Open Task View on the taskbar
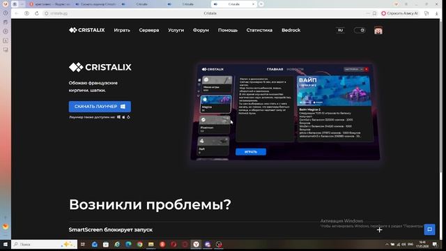 [x=83, y=244]
